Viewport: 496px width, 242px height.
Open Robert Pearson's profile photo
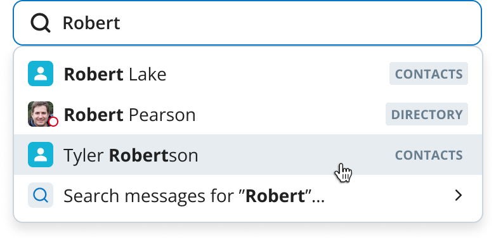pyautogui.click(x=41, y=114)
